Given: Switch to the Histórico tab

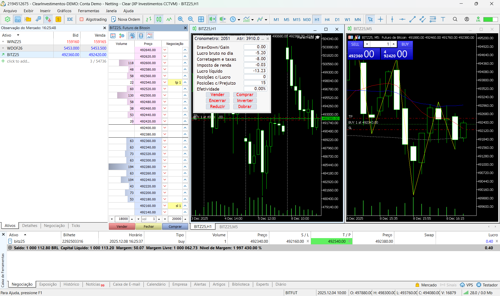Looking at the screenshot, I should point(71,284).
